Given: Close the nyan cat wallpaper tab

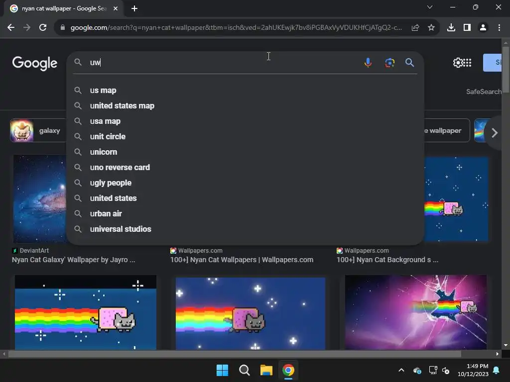Looking at the screenshot, I should [116, 8].
